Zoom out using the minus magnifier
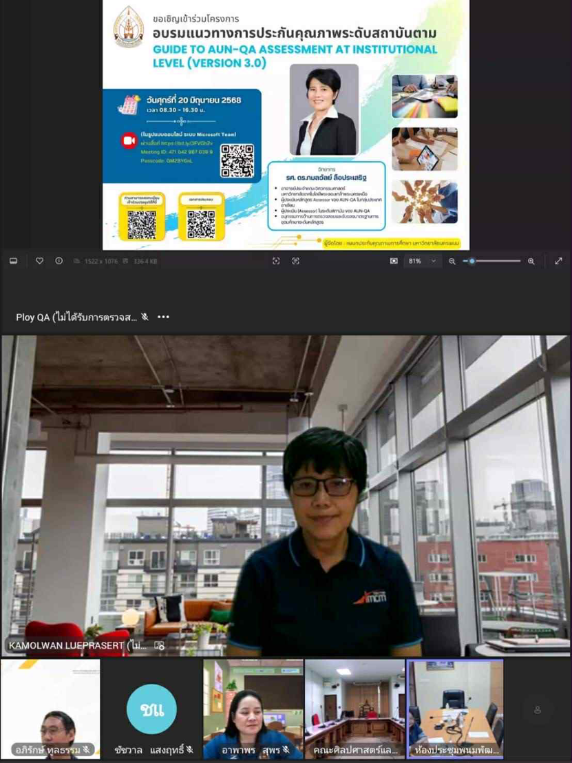 coord(452,261)
